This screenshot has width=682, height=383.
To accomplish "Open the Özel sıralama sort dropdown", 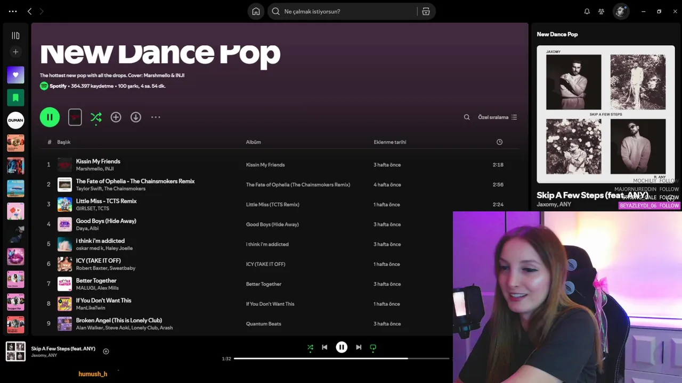I will 497,117.
